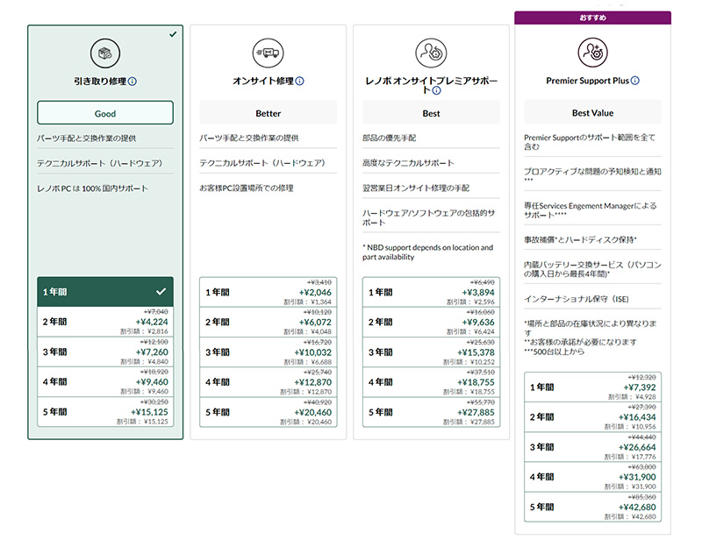Click the 引き取り修理 card title
702x554 pixels.
pyautogui.click(x=100, y=82)
